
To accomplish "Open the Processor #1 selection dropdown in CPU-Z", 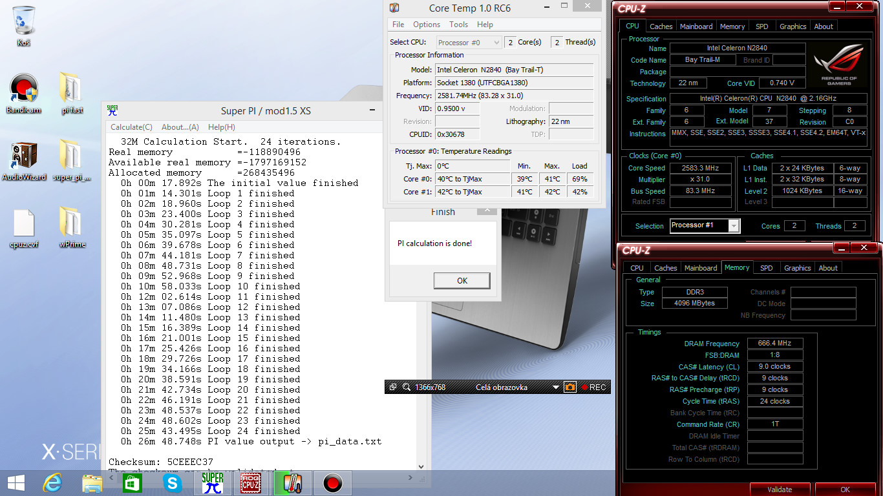I will click(x=705, y=225).
